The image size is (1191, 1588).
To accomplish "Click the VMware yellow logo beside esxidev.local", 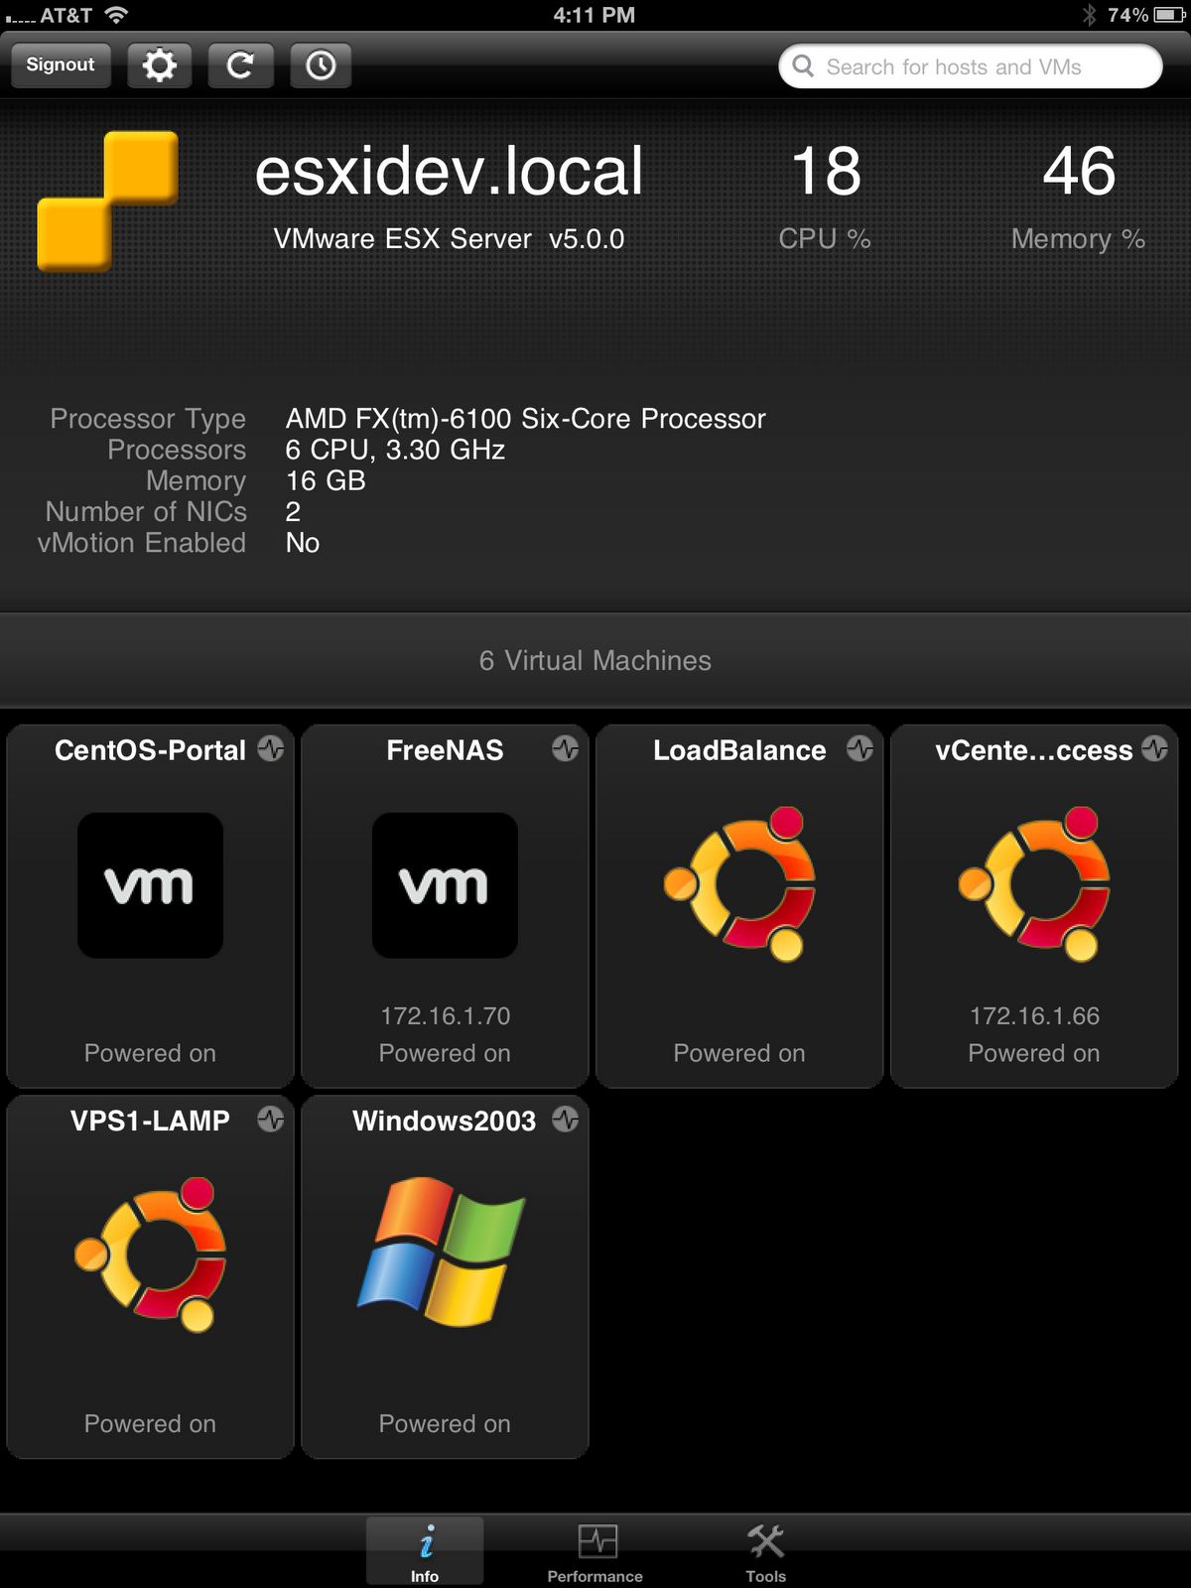I will click(x=107, y=198).
